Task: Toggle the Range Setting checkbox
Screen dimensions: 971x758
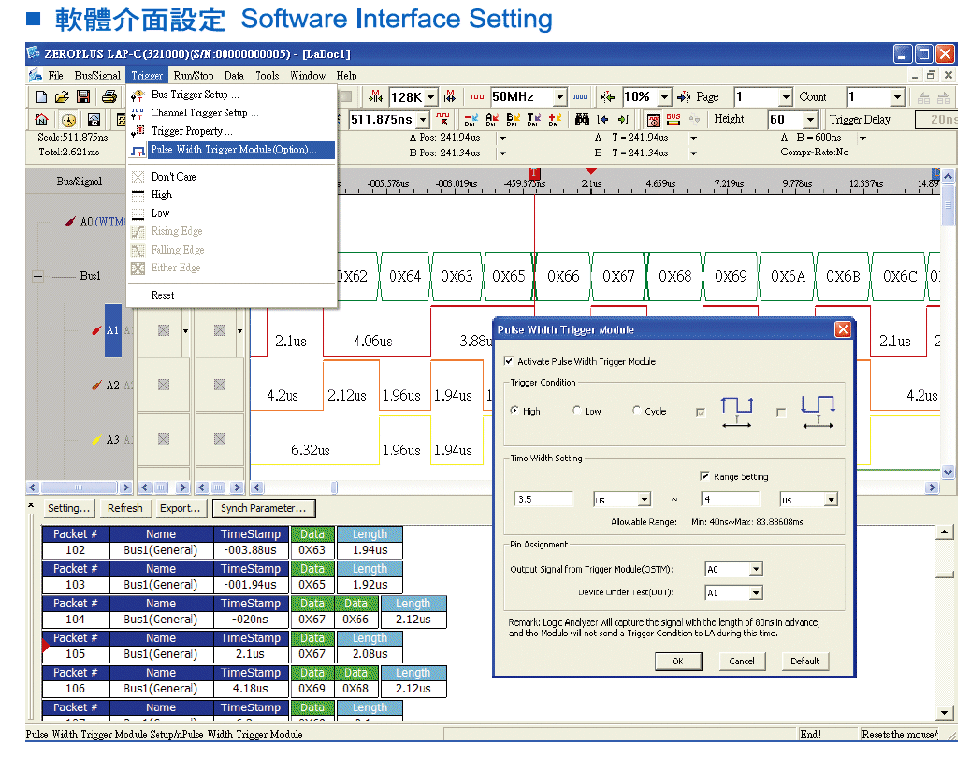Action: coord(704,476)
